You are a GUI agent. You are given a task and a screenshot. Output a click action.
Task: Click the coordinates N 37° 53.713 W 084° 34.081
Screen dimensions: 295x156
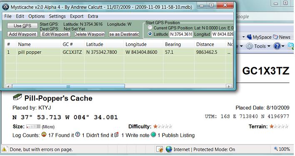tap(65, 117)
